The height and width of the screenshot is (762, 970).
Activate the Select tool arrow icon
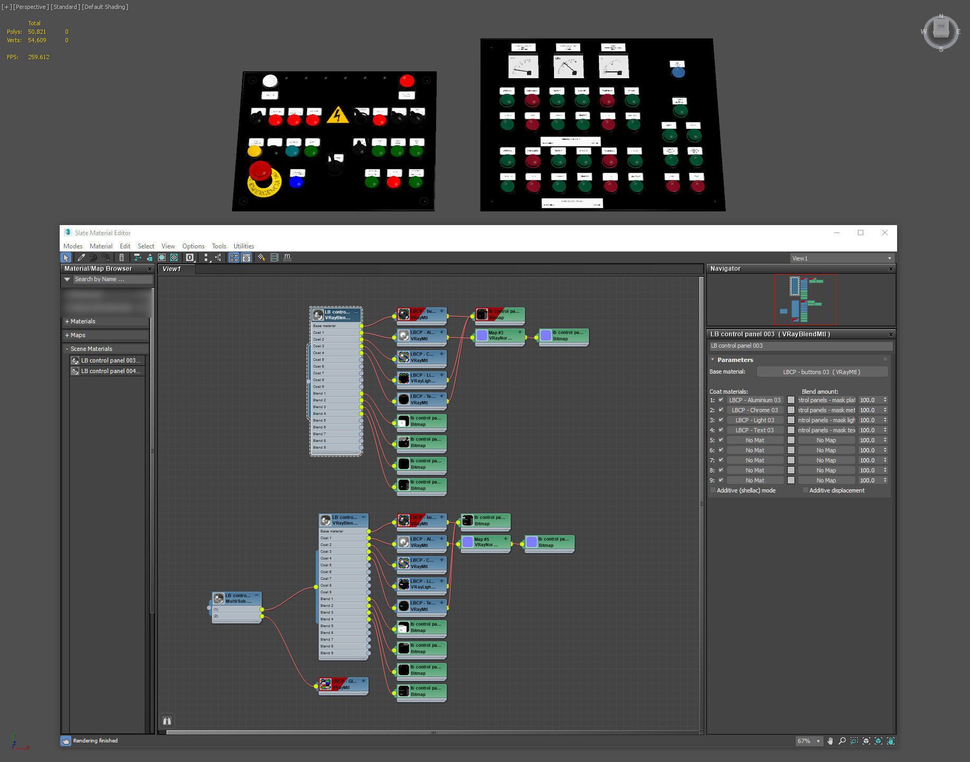[x=66, y=257]
